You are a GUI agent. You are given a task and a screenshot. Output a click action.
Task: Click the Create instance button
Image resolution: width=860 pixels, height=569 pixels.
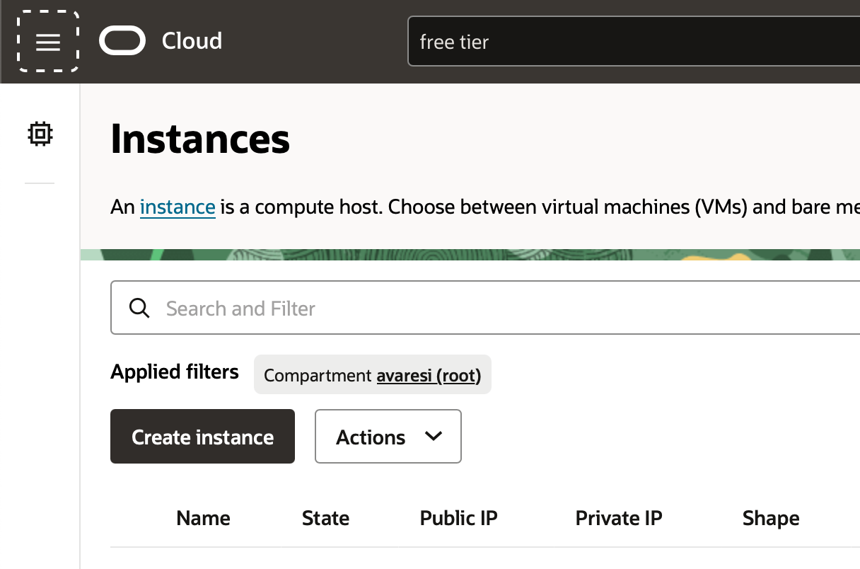[202, 437]
